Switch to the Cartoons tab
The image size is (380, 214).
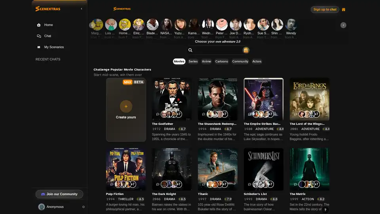pyautogui.click(x=222, y=61)
